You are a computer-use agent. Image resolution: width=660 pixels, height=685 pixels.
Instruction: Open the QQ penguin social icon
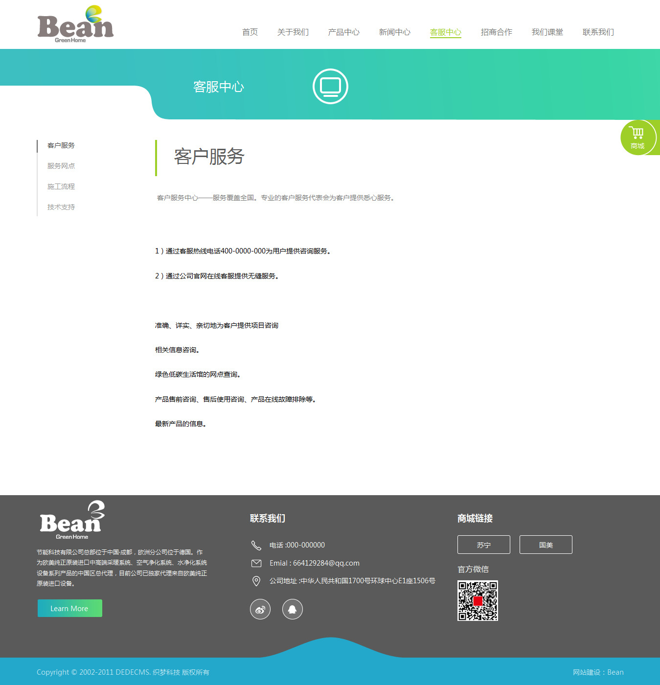[x=293, y=609]
